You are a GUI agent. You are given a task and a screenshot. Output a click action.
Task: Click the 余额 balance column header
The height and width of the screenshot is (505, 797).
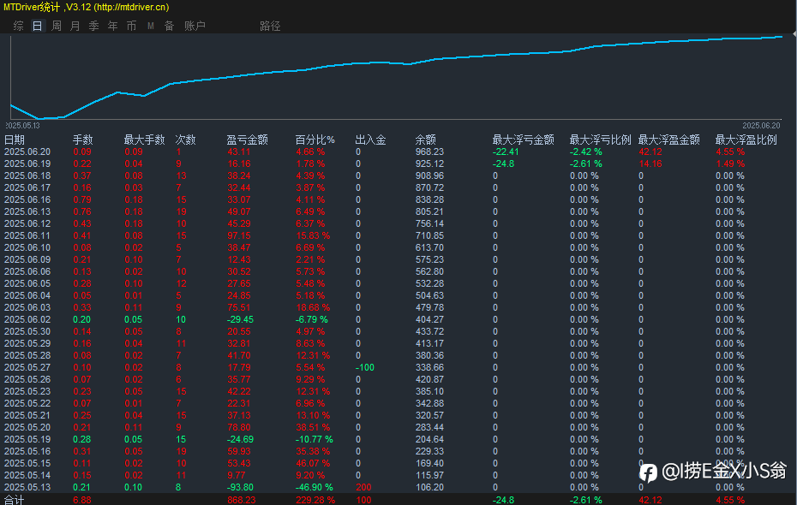pos(425,140)
